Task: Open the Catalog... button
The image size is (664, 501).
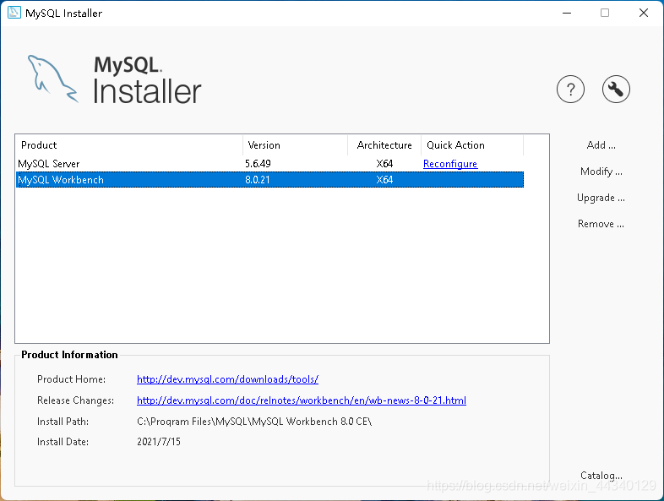Action: (x=601, y=475)
